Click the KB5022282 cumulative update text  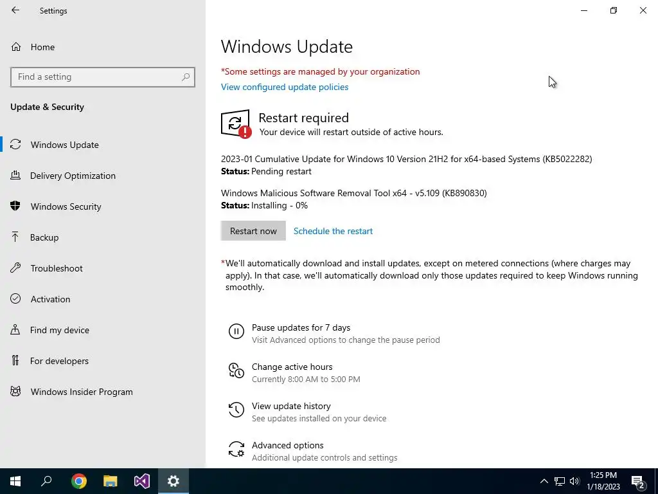click(x=406, y=160)
